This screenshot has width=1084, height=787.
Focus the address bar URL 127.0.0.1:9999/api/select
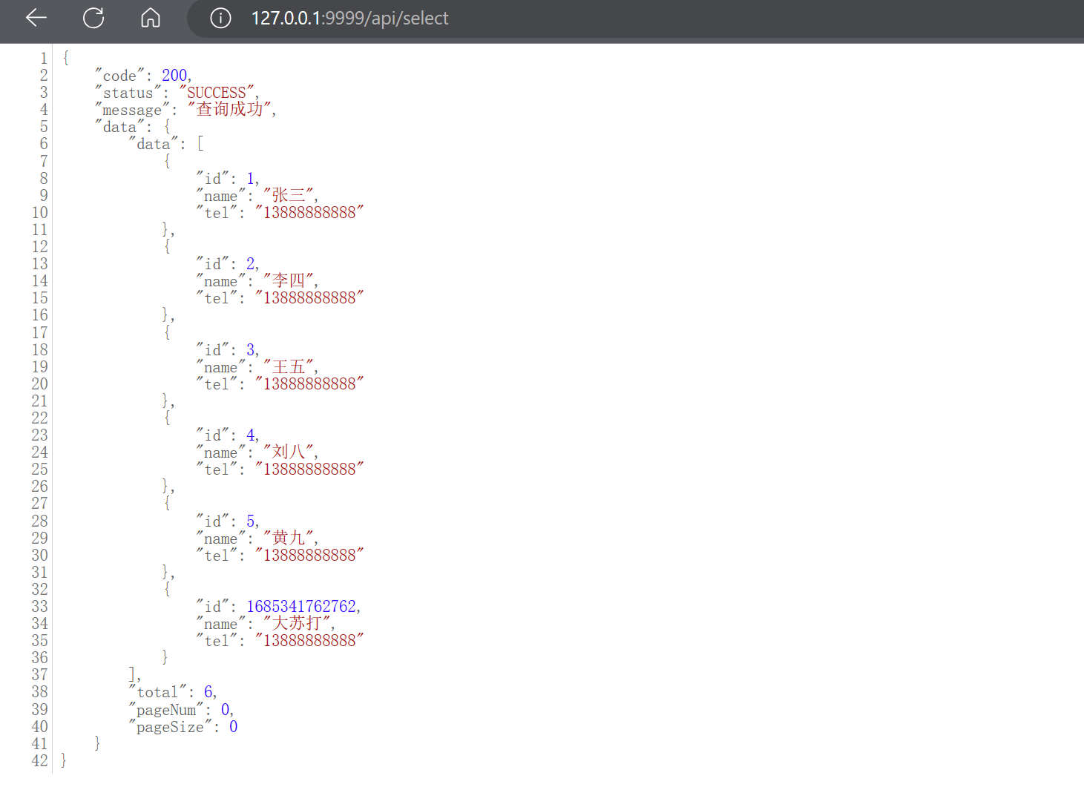(x=349, y=19)
